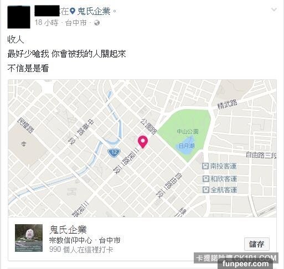Click the school icon near 民權路
This screenshot has width=284, height=269.
tap(24, 143)
